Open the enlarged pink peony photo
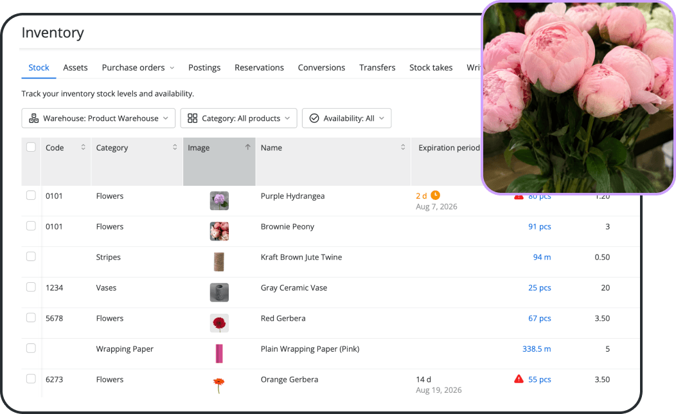676x414 pixels. click(x=578, y=98)
